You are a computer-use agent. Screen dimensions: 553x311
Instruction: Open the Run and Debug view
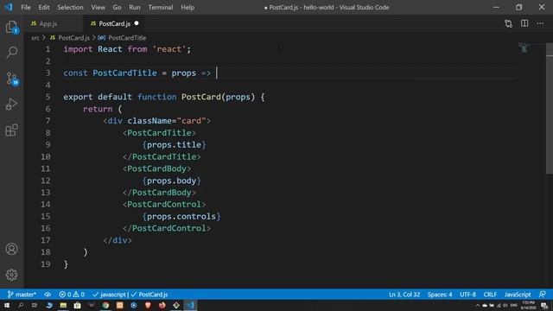point(11,104)
